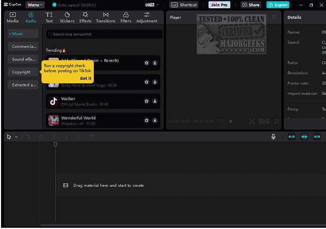This screenshot has height=229, width=326.
Task: Click the Player zoom-to-fit icon
Action: coord(252,122)
